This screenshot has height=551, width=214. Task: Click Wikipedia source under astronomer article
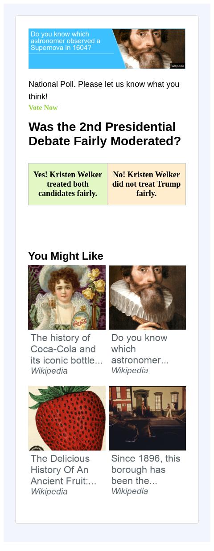pos(130,371)
